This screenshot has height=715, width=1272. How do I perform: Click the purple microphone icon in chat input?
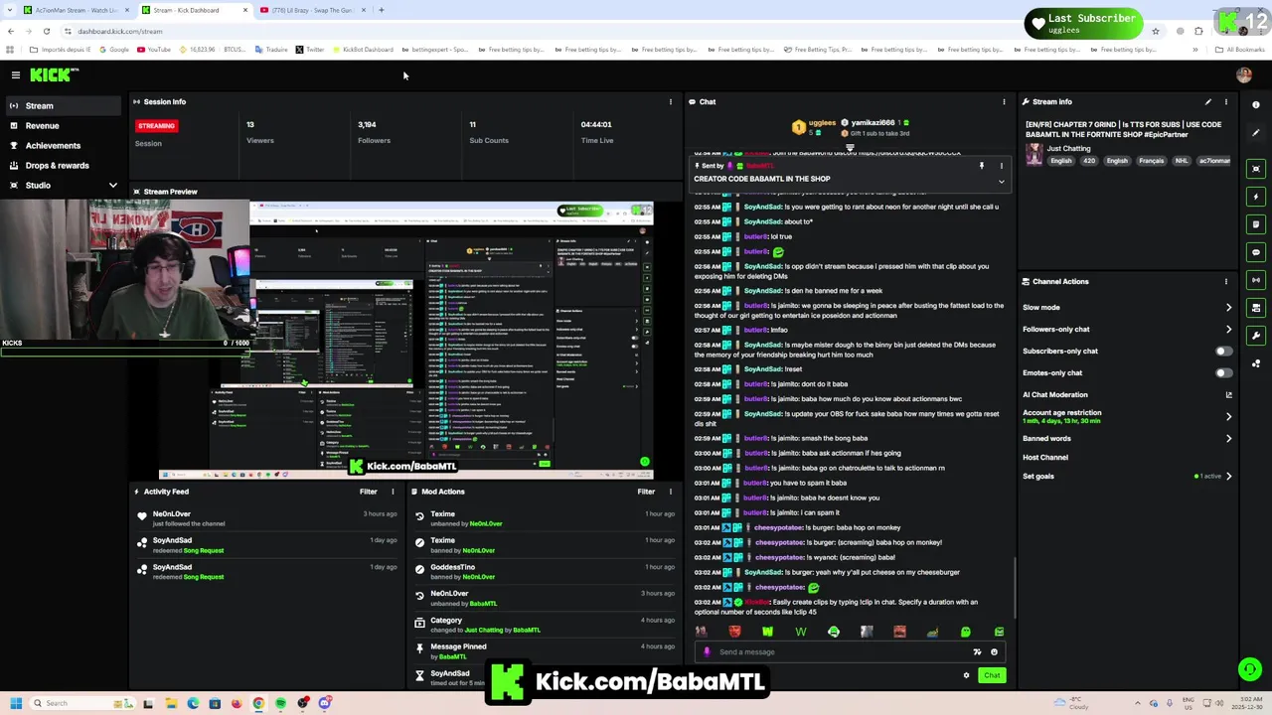(707, 651)
